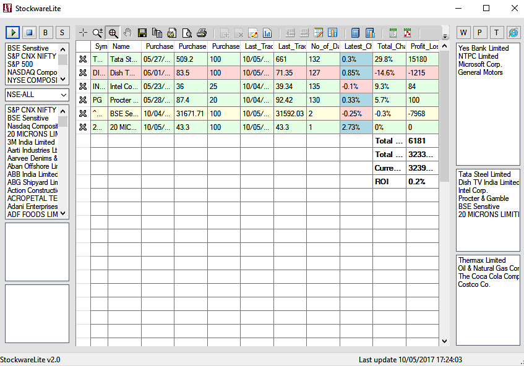Screen dimensions: 524x366
Task: Select General Motors in right list
Action: tap(481, 72)
